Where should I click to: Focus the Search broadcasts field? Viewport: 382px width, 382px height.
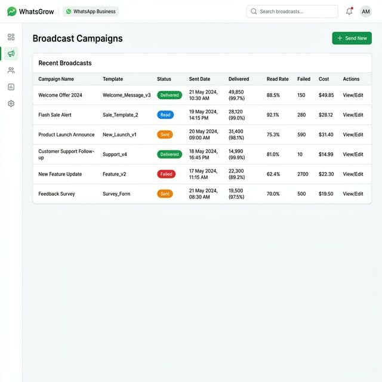tap(292, 11)
